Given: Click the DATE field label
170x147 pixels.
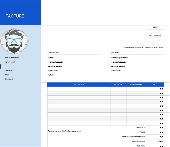Looking at the screenshot, I should pos(155,27).
